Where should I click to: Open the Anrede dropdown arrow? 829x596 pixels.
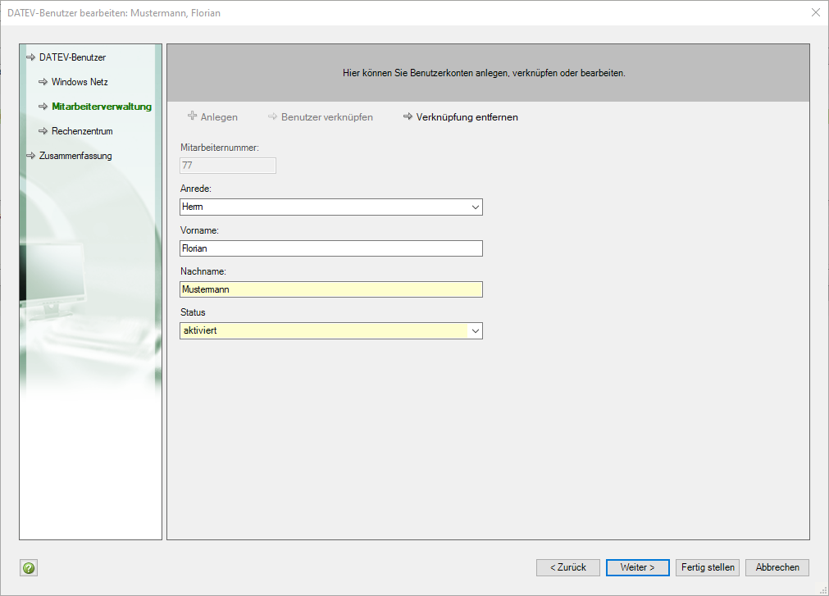pos(476,207)
